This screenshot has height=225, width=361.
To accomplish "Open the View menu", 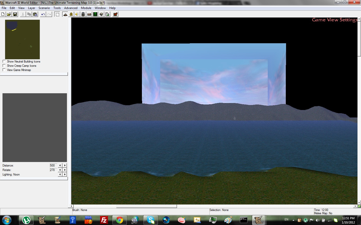I will 21,8.
